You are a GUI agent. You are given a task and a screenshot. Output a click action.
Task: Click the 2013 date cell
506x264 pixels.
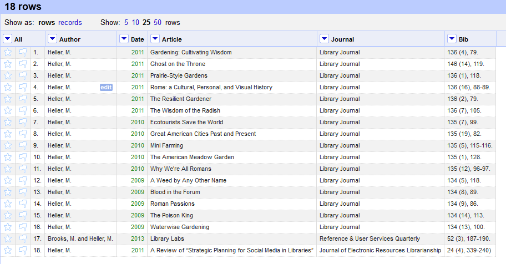coord(132,239)
